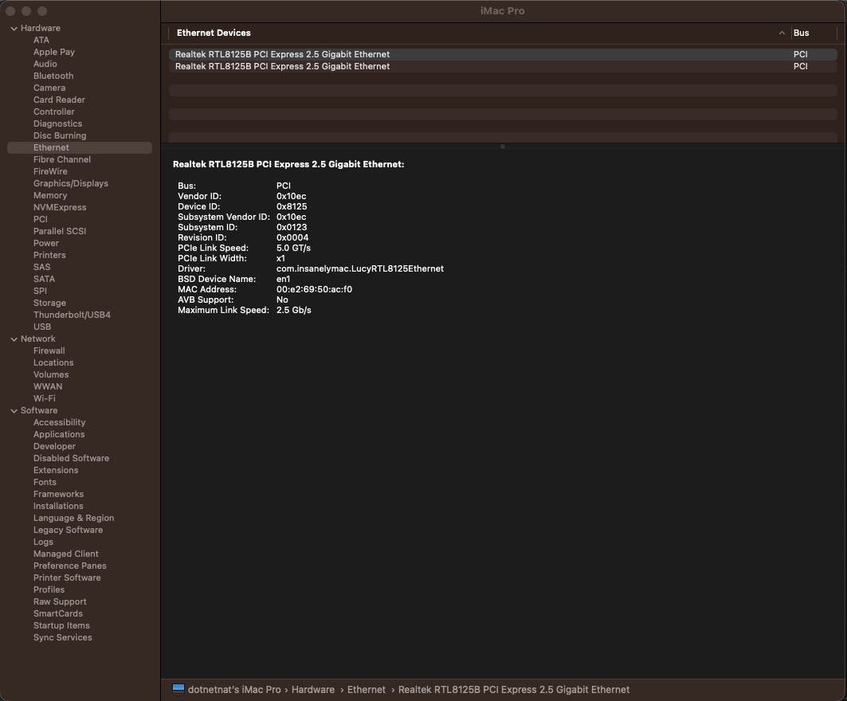The width and height of the screenshot is (847, 701).
Task: Select SATA in the sidebar
Action: [x=44, y=280]
